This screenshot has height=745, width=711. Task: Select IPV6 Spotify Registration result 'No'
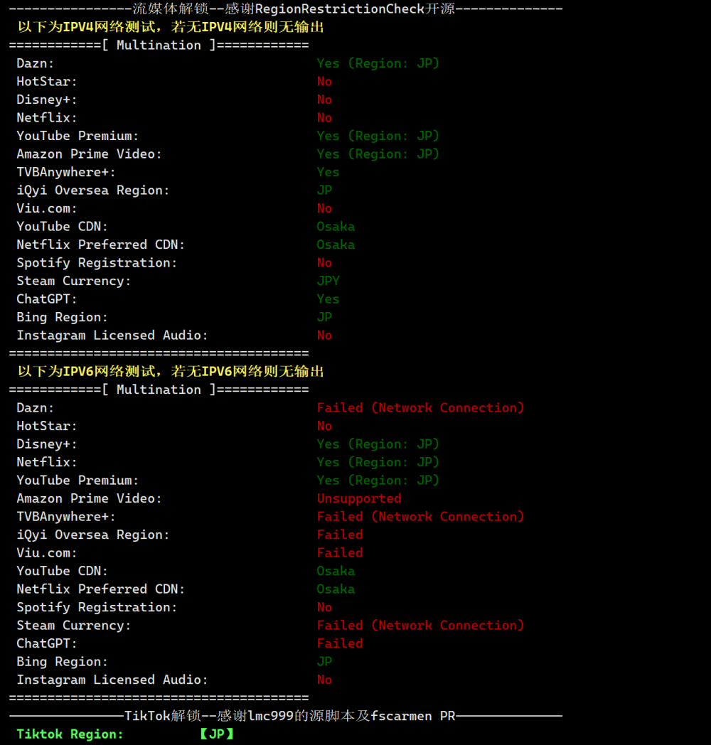click(325, 608)
